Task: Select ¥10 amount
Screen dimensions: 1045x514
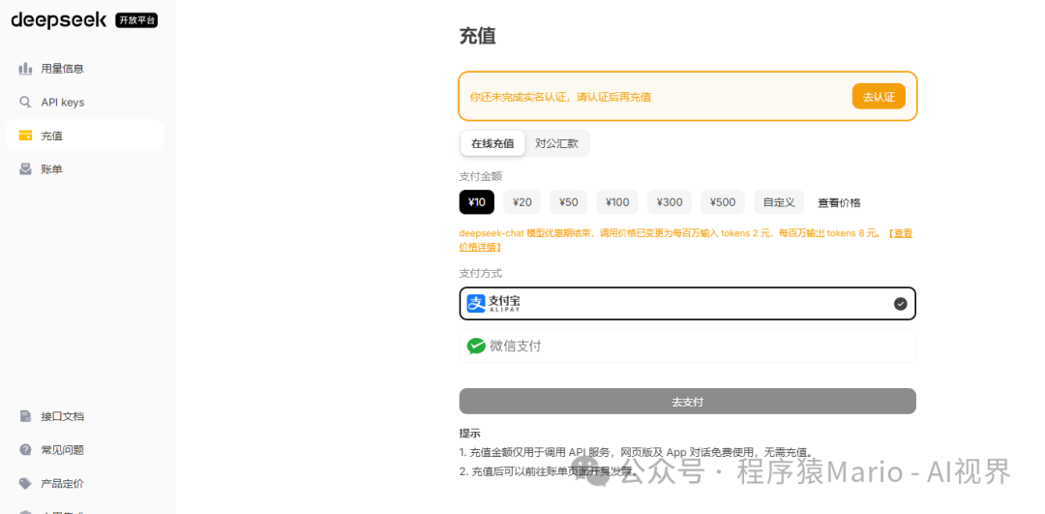Action: coord(476,202)
